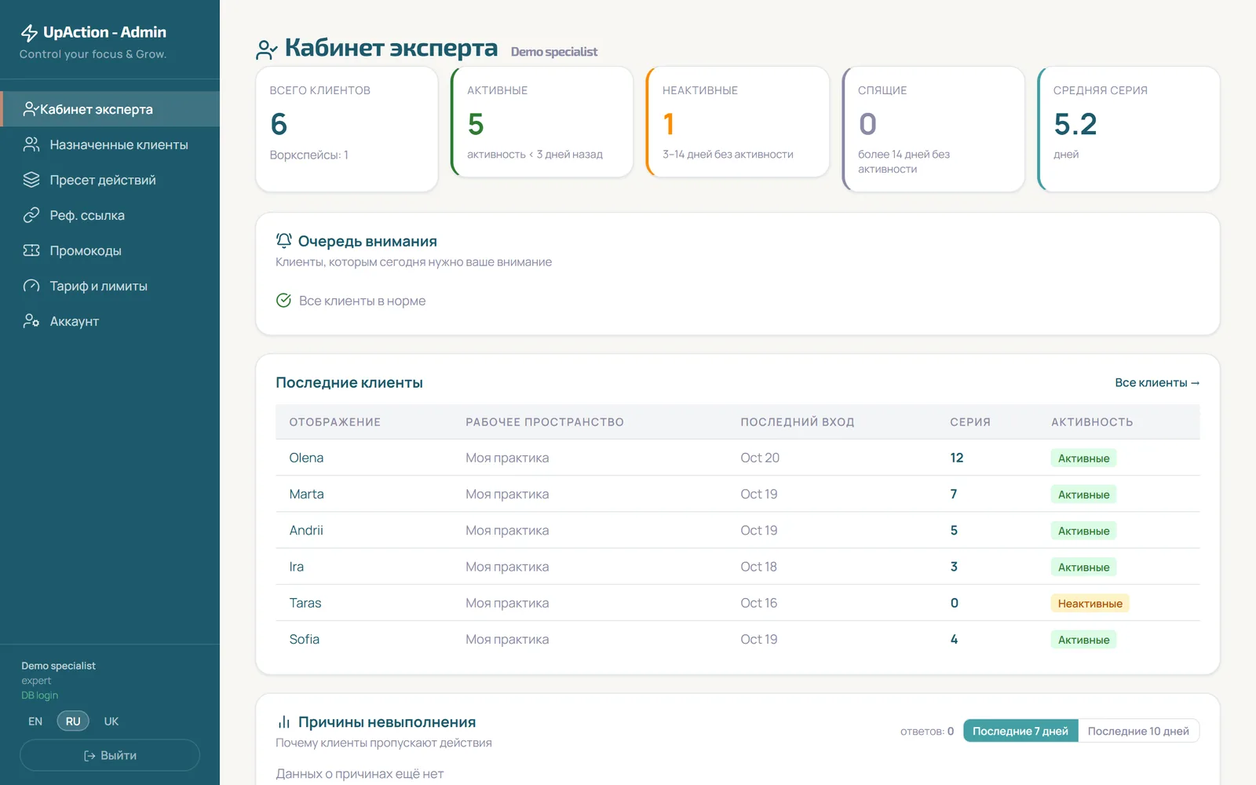Go to Промокоды page

coord(110,250)
